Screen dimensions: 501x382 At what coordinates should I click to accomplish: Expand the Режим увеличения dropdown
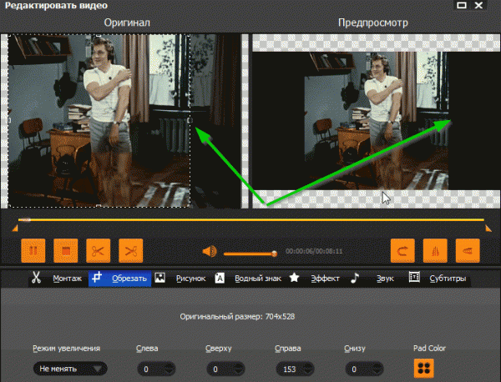(x=71, y=368)
